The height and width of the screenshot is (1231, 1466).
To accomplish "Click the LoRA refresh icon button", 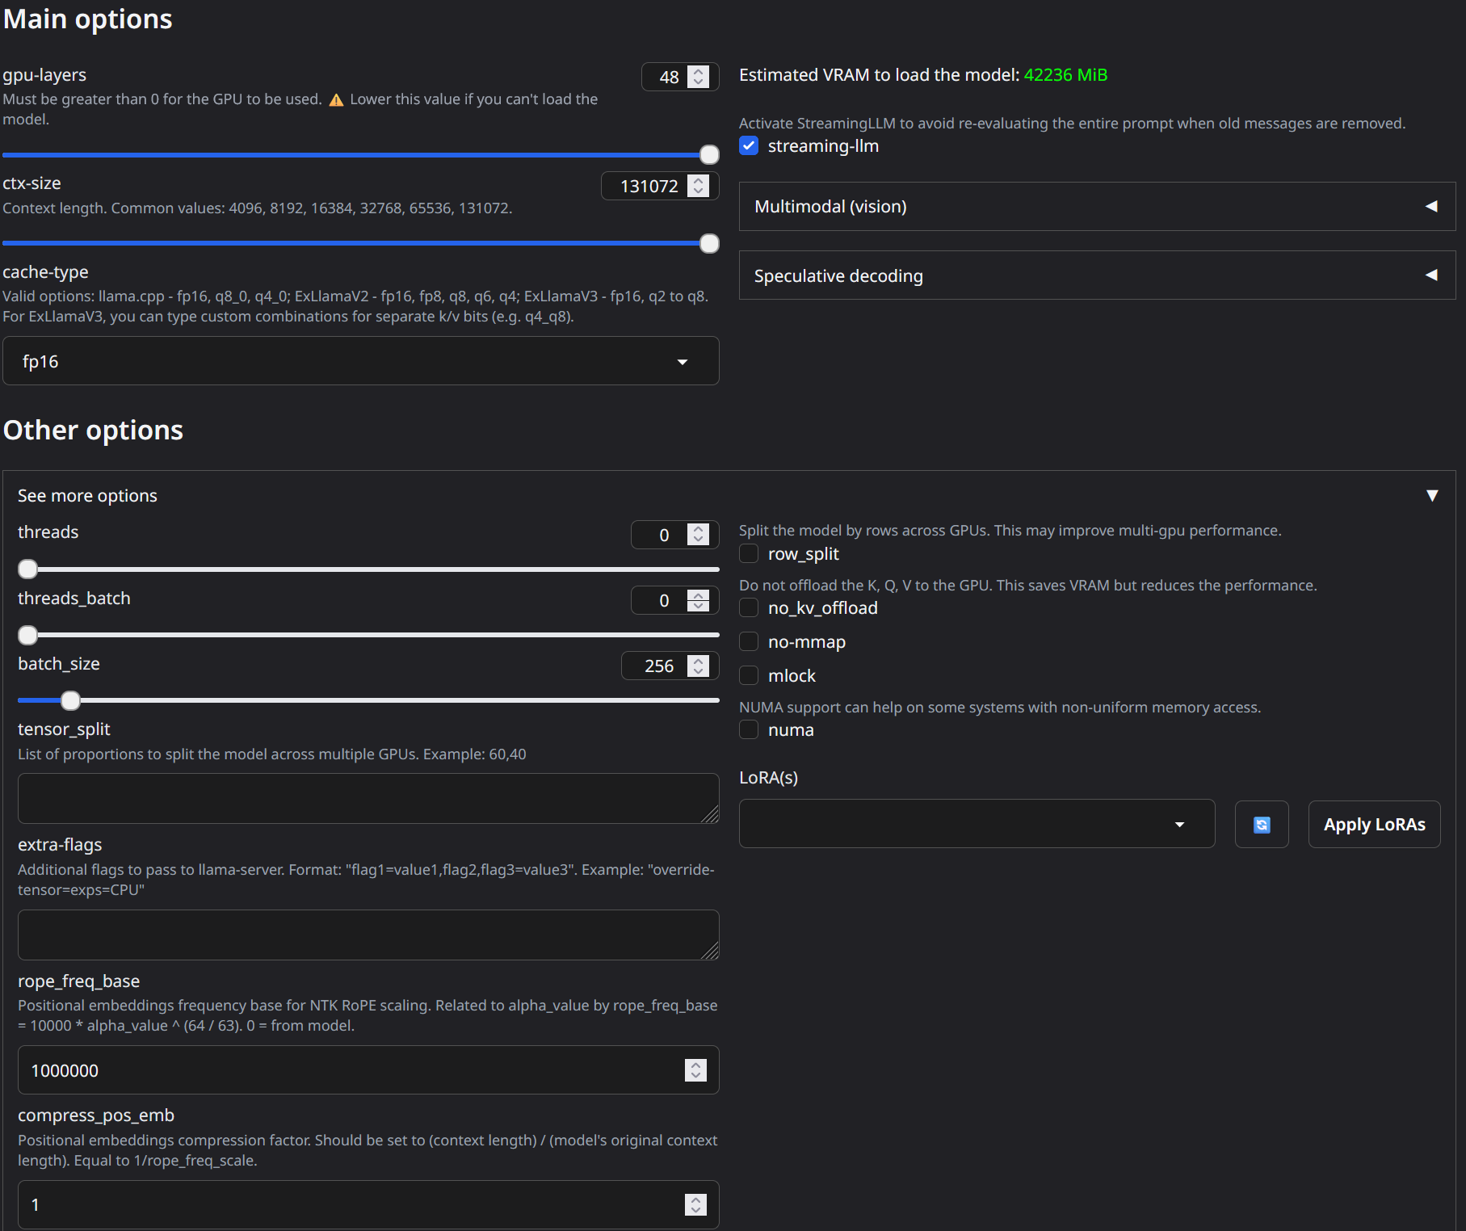I will tap(1261, 824).
